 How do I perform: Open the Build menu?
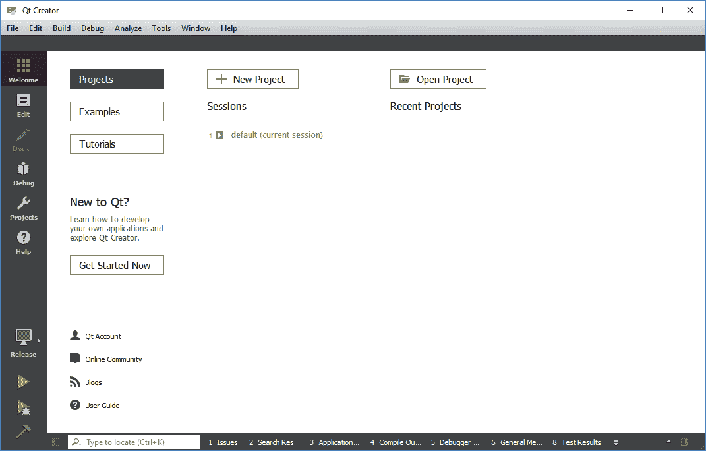[x=61, y=28]
